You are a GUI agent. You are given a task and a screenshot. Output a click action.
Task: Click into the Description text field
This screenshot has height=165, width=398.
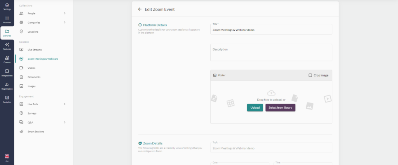point(271,52)
